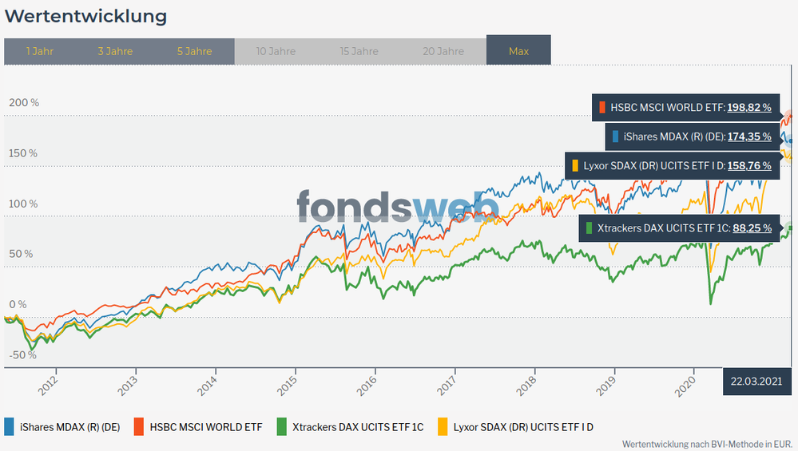This screenshot has height=451, width=798.
Task: Switch to the 3 Jahre tab
Action: point(115,51)
